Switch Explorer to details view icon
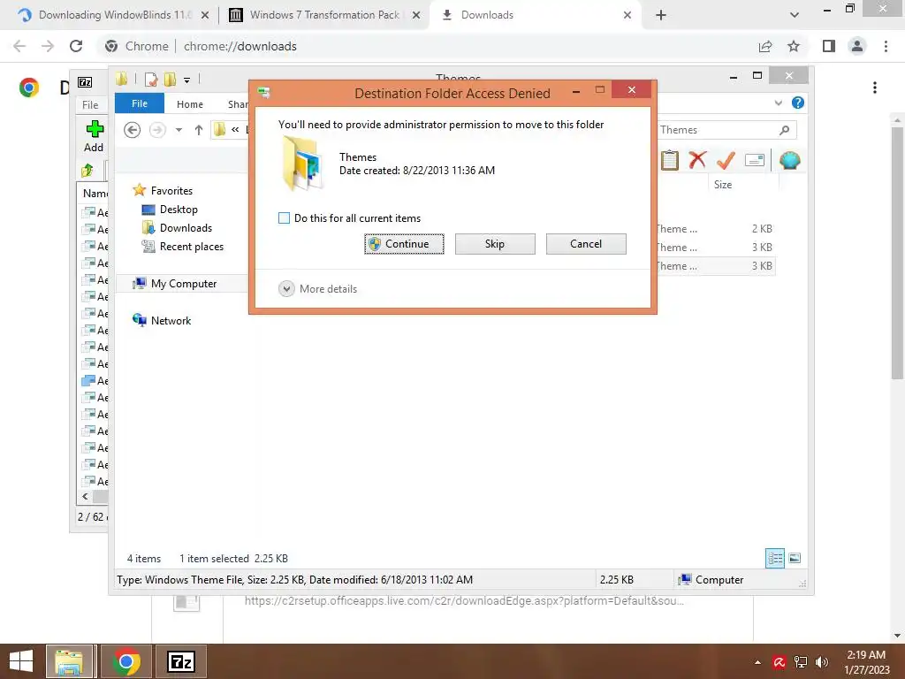 (x=775, y=558)
